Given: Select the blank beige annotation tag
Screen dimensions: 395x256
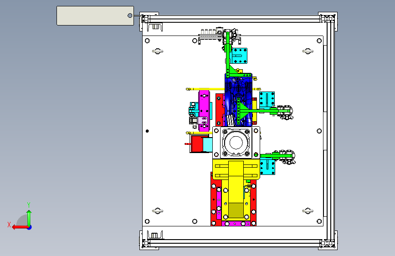Looking at the screenshot, I should [x=95, y=15].
